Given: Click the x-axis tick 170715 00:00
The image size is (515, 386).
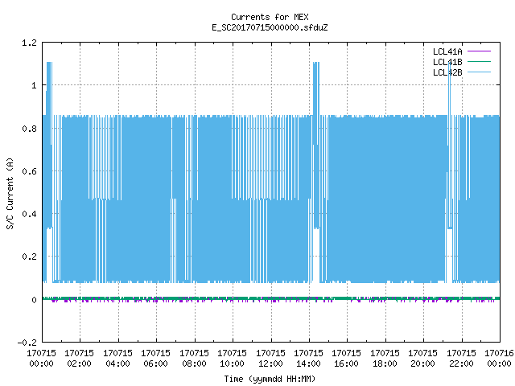Looking at the screenshot, I should point(41,359).
